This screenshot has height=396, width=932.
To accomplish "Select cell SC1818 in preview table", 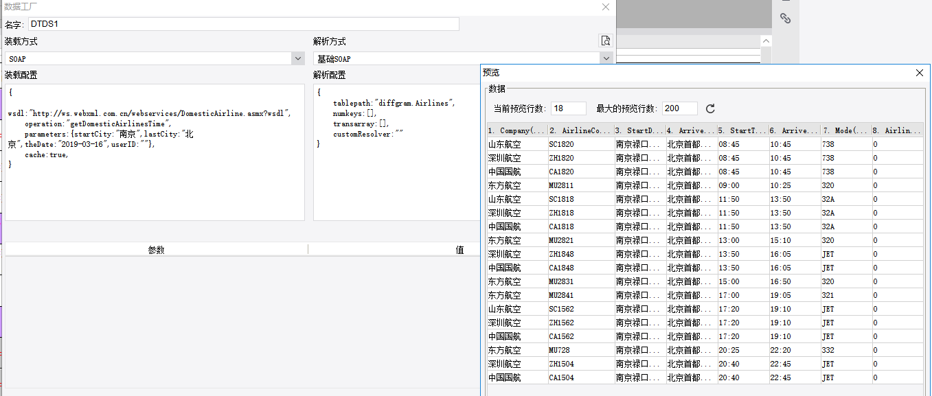I will 581,199.
